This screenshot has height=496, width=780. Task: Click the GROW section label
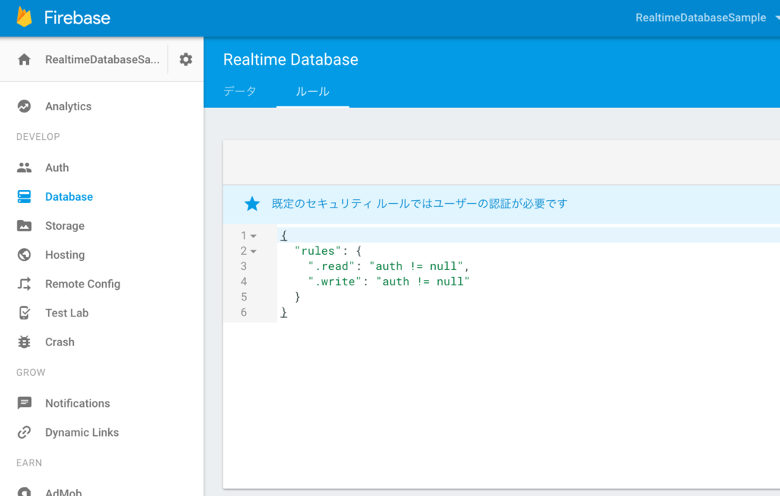coord(30,372)
